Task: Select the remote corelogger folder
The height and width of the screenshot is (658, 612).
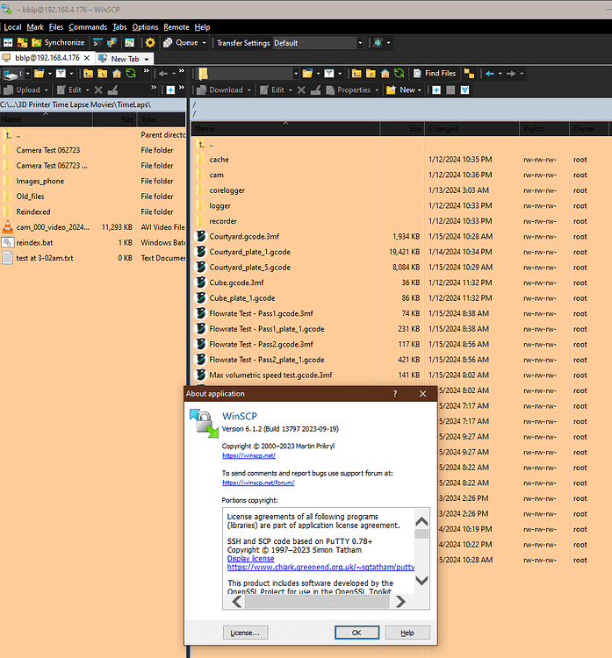Action: [227, 190]
